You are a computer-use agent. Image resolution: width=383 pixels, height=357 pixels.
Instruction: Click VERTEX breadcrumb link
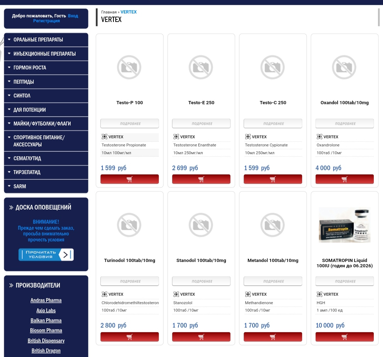[128, 12]
